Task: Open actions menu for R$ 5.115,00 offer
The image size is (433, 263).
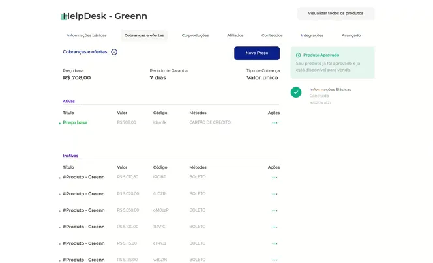Action: (x=275, y=243)
